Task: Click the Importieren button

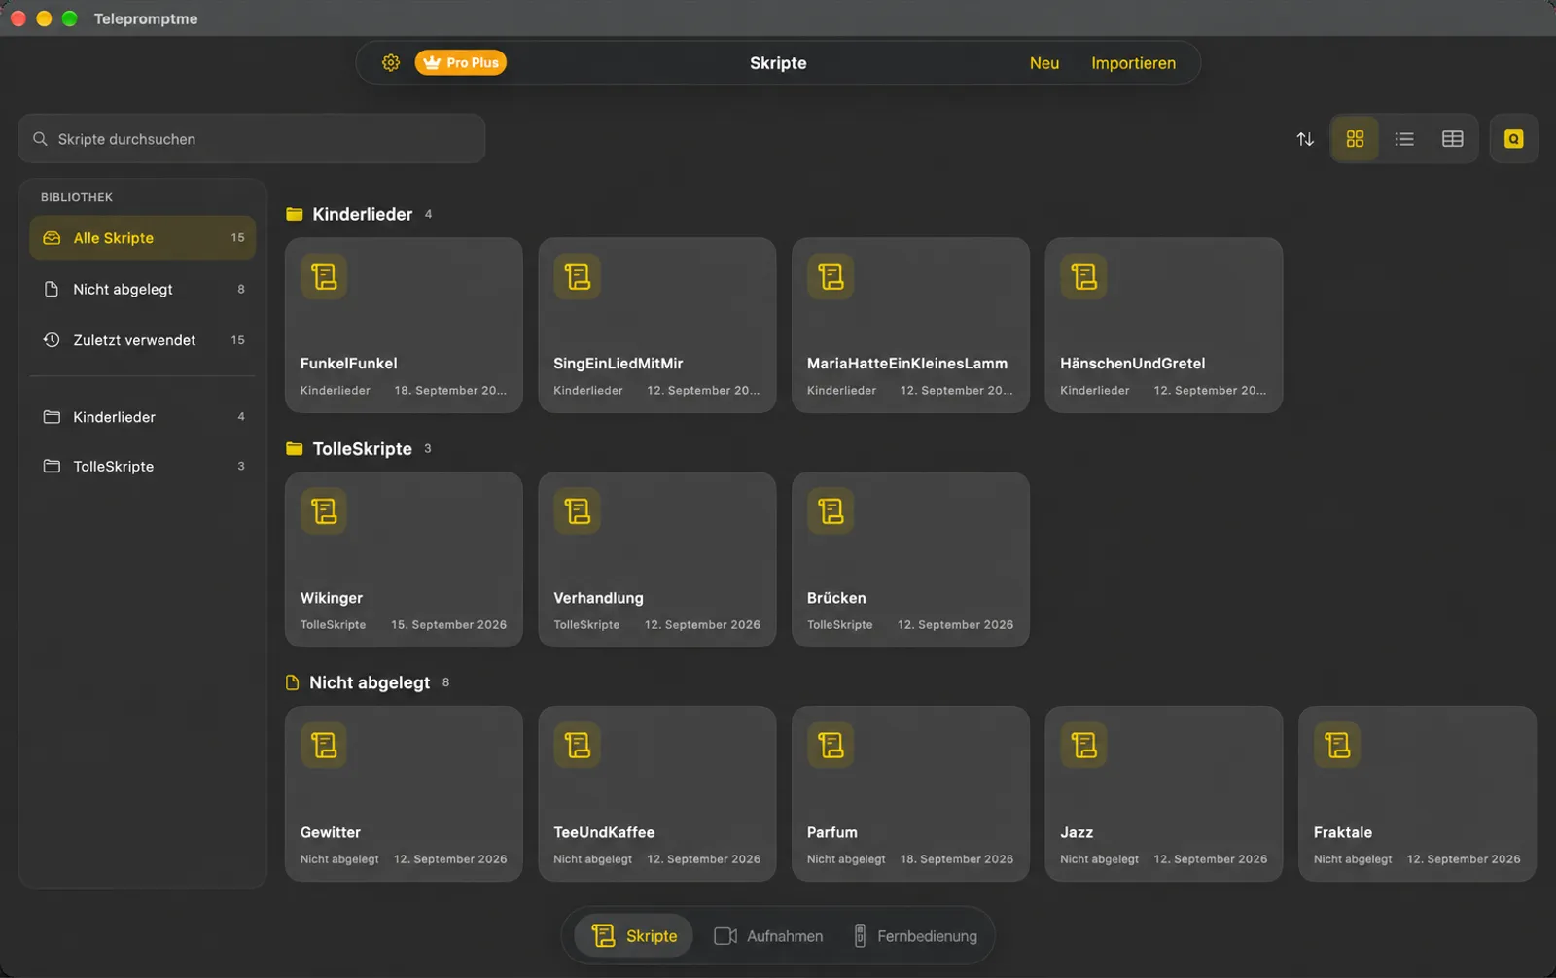Action: (1133, 63)
